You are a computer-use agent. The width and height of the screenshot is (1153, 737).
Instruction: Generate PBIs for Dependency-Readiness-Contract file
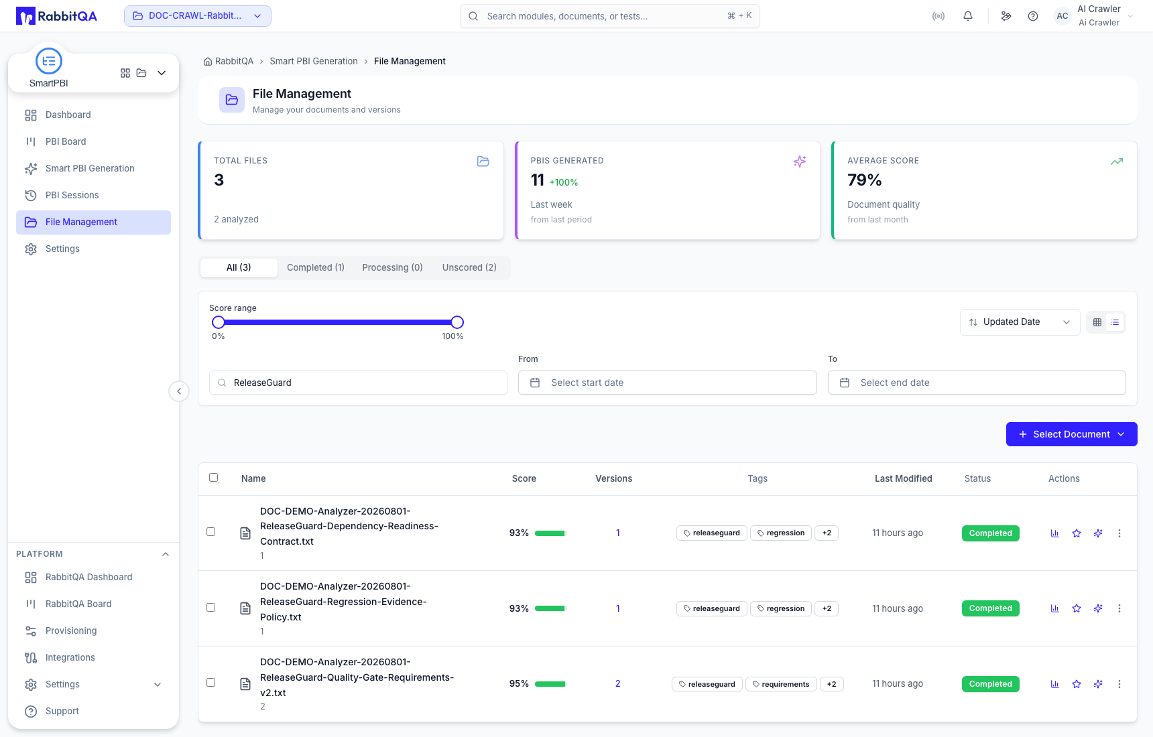[x=1098, y=533]
